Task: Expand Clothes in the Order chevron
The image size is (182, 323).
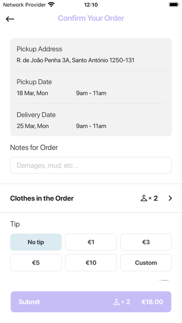Action: (170, 198)
